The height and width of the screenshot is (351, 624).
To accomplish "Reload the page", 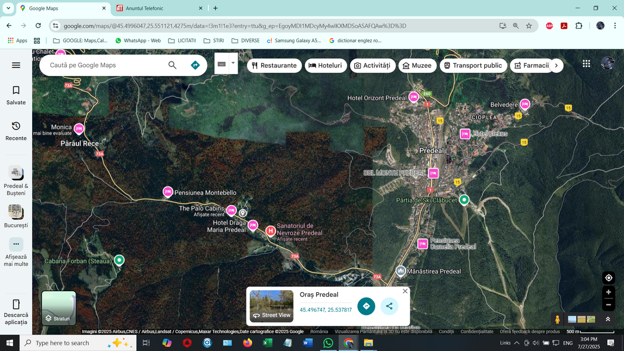I will [x=38, y=25].
